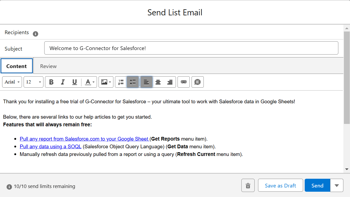350x197 pixels.
Task: Click the Recipients info icon
Action: click(x=36, y=34)
